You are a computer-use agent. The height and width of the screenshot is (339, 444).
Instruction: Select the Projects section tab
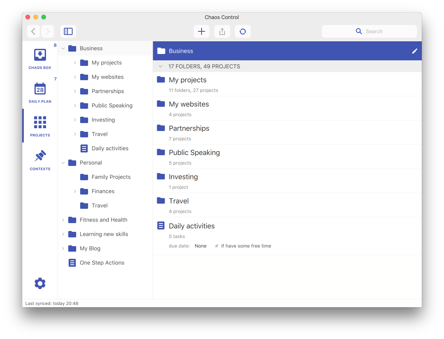point(40,126)
